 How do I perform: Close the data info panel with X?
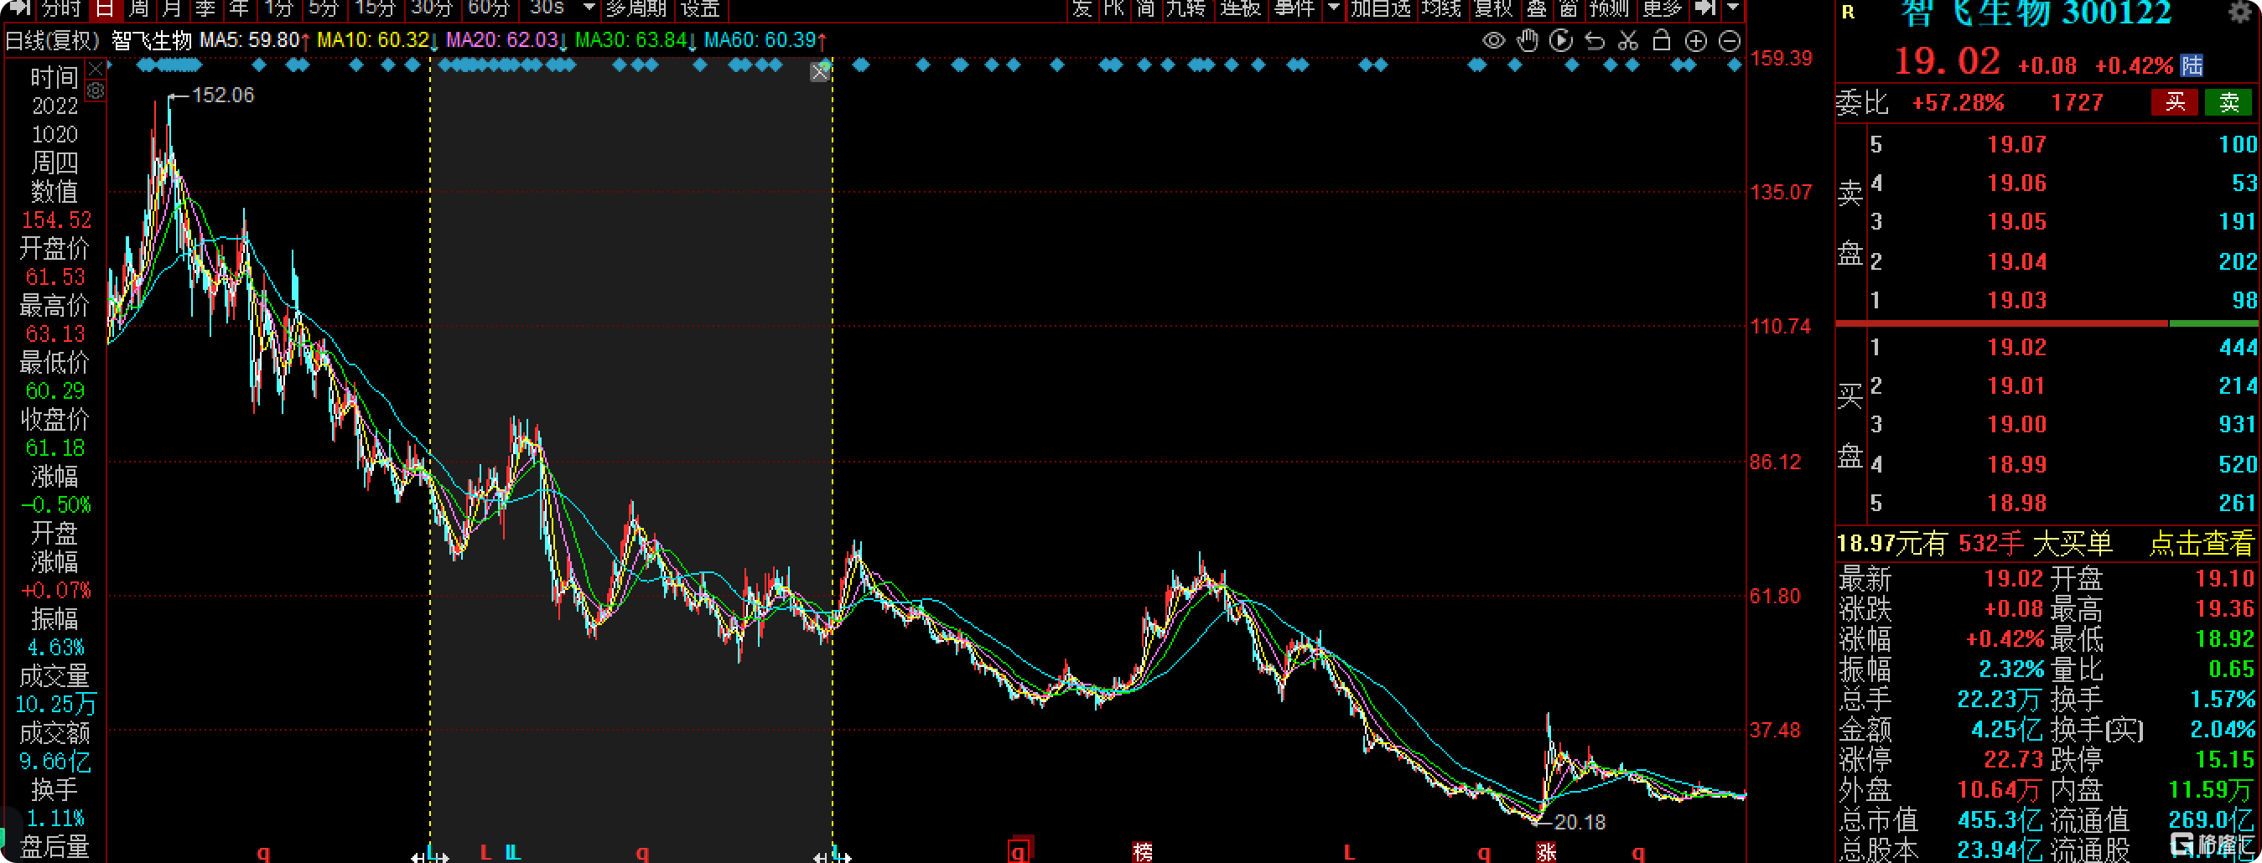pos(96,68)
